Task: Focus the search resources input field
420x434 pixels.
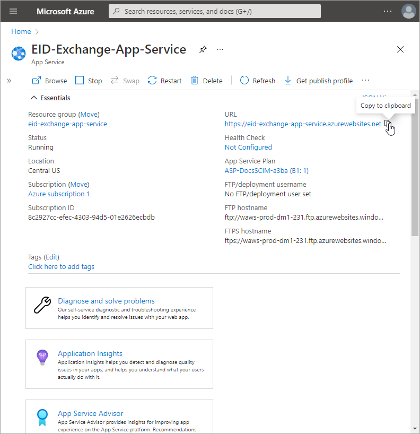Action: (x=215, y=11)
